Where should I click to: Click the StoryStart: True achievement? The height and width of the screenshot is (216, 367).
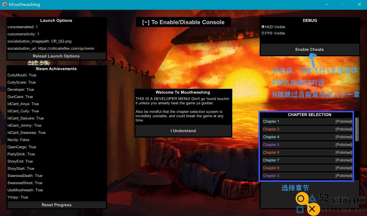[x=21, y=168]
